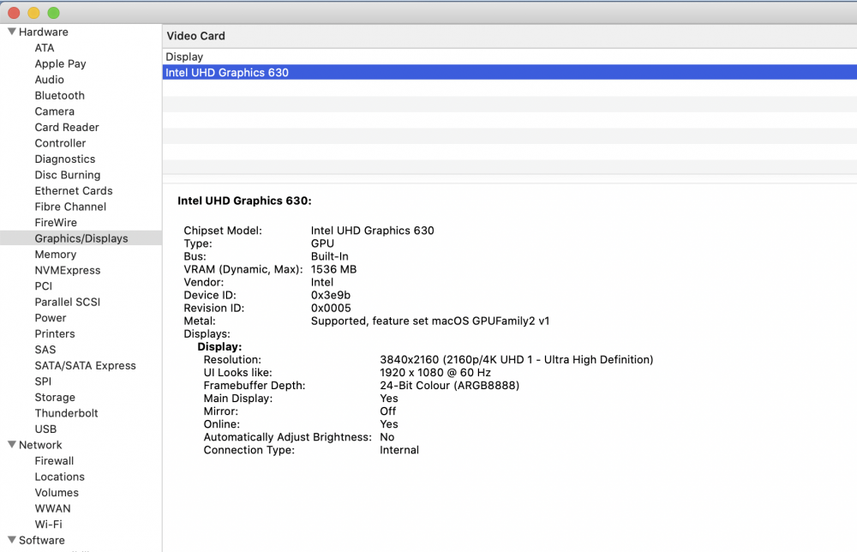Viewport: 857px width, 552px height.
Task: Select NVMExpress in the sidebar
Action: 68,270
